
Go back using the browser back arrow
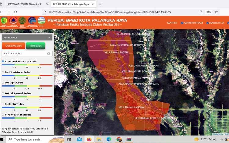click(x=1, y=12)
